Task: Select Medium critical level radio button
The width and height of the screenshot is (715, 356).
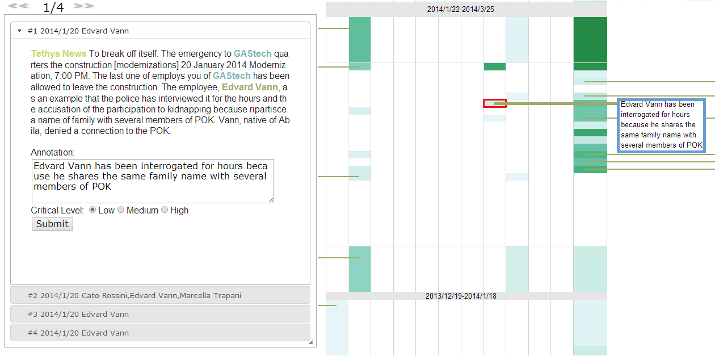Action: coord(121,210)
